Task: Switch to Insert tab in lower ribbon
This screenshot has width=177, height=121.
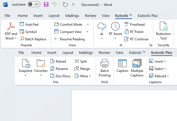Action: coord(52,53)
